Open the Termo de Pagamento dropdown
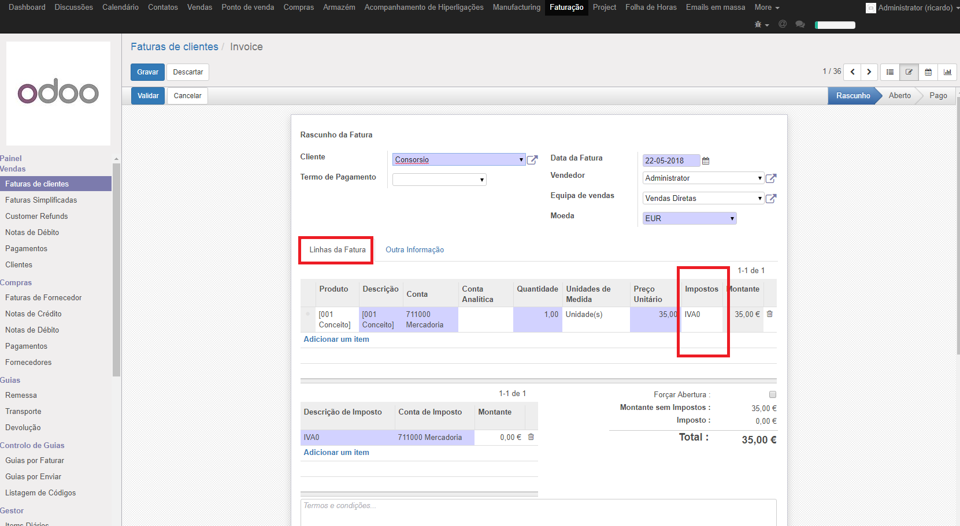This screenshot has width=960, height=526. coord(439,180)
